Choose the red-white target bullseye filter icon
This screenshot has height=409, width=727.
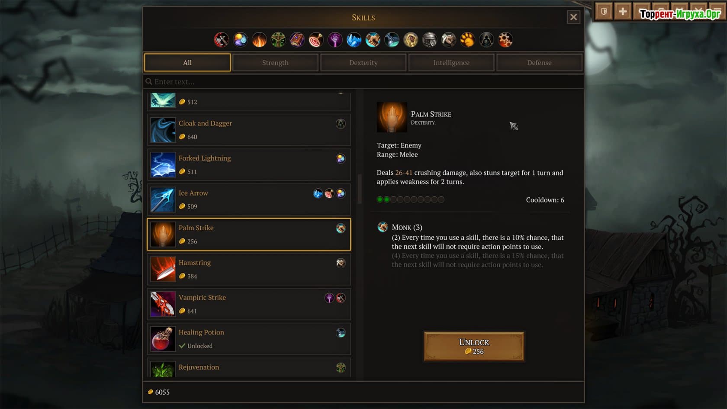pos(316,40)
